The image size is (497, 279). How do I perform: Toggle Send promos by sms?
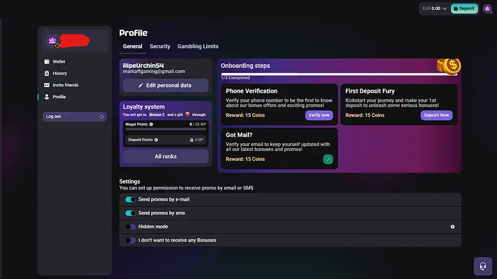click(x=130, y=213)
